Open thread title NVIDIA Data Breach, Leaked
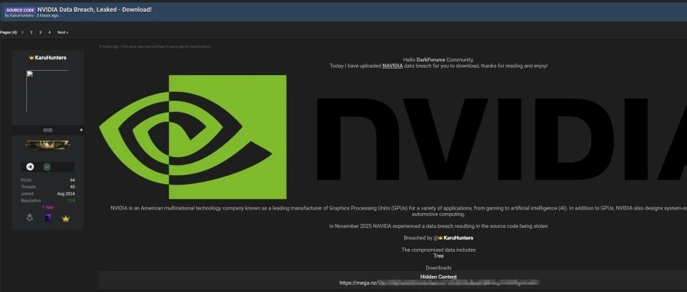This screenshot has width=687, height=292. tap(94, 9)
